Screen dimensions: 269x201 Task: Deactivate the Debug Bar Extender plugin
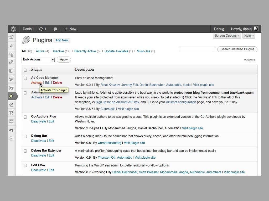(x=39, y=155)
